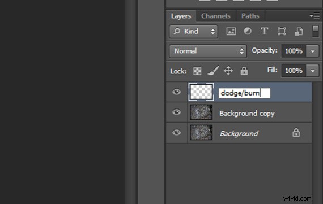Image resolution: width=323 pixels, height=204 pixels.
Task: Lock position move icon
Action: click(x=228, y=71)
